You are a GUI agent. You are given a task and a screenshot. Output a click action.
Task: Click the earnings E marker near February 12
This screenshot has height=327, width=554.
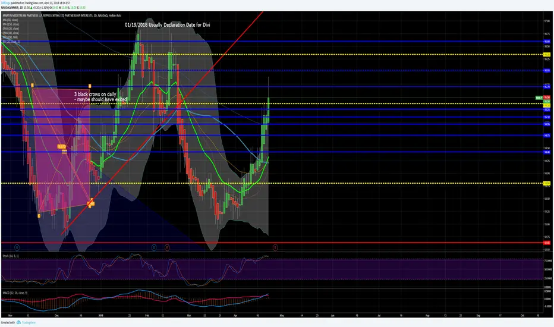point(167,247)
